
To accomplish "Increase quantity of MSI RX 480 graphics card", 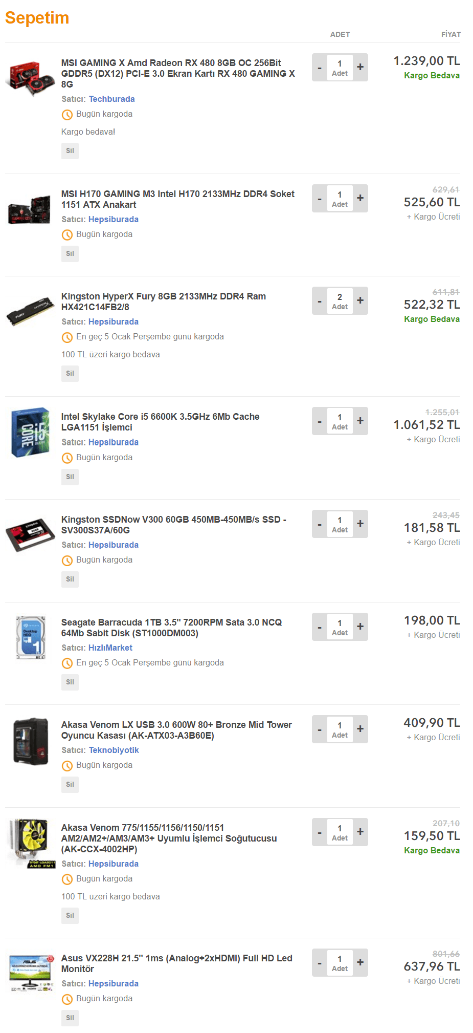I will (361, 67).
